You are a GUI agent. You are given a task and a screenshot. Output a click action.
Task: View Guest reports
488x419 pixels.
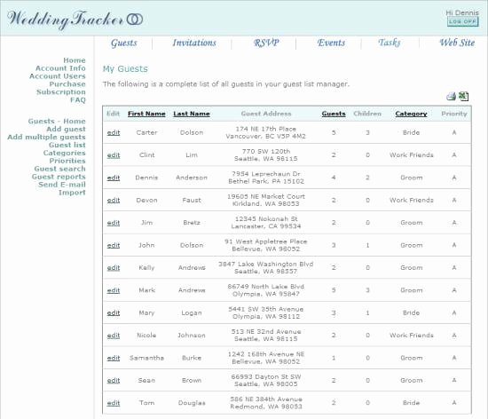tap(59, 177)
